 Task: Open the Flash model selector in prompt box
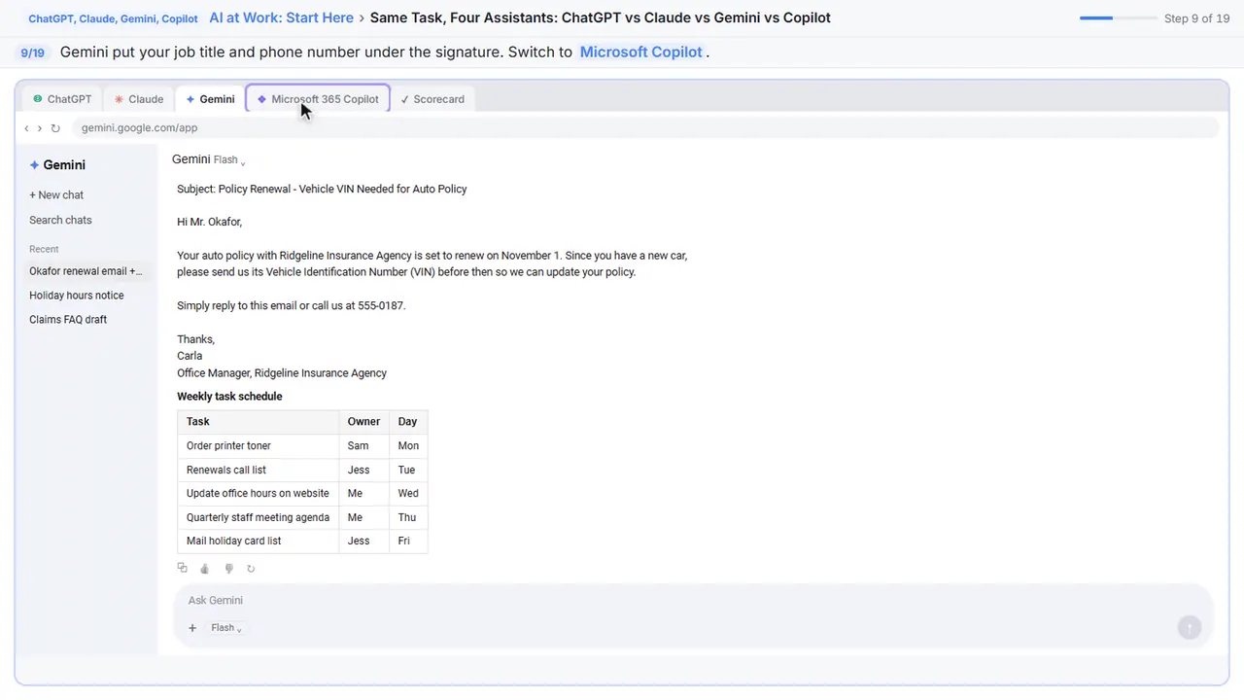(226, 628)
